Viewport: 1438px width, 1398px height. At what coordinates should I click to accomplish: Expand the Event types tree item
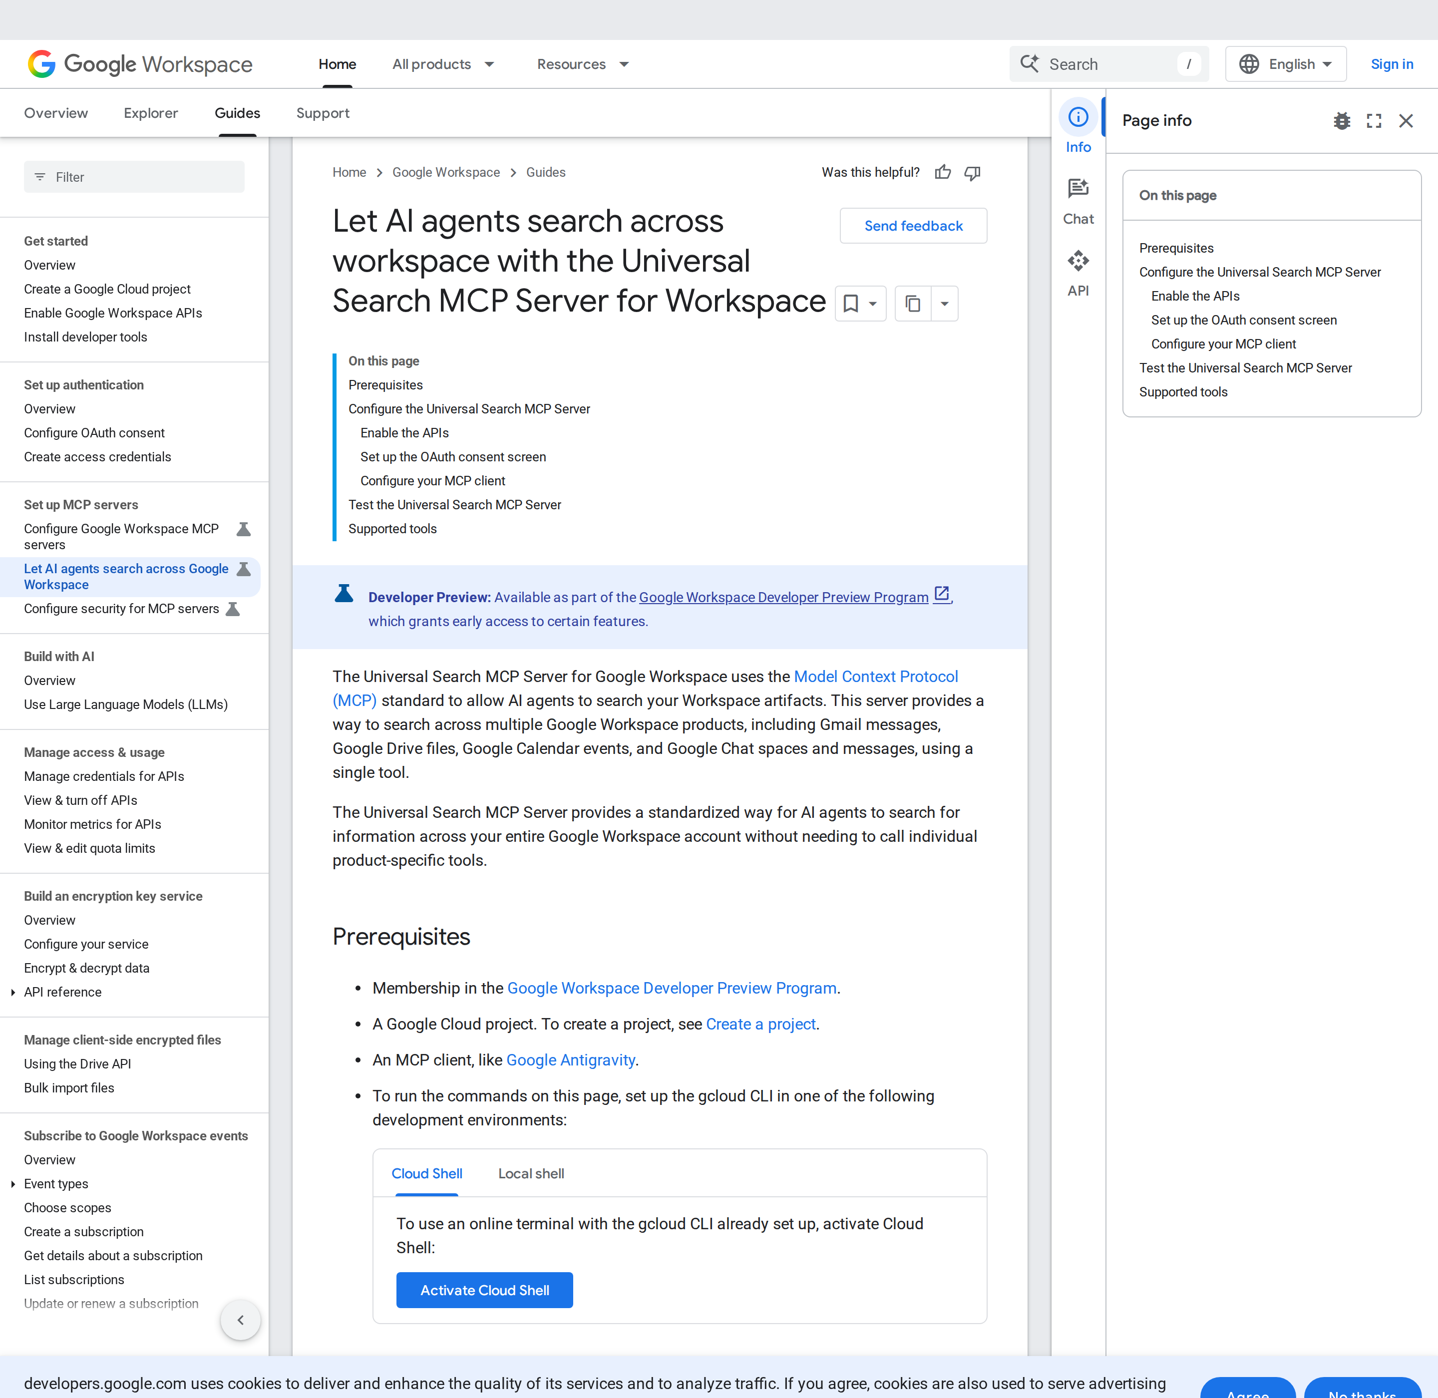13,1184
